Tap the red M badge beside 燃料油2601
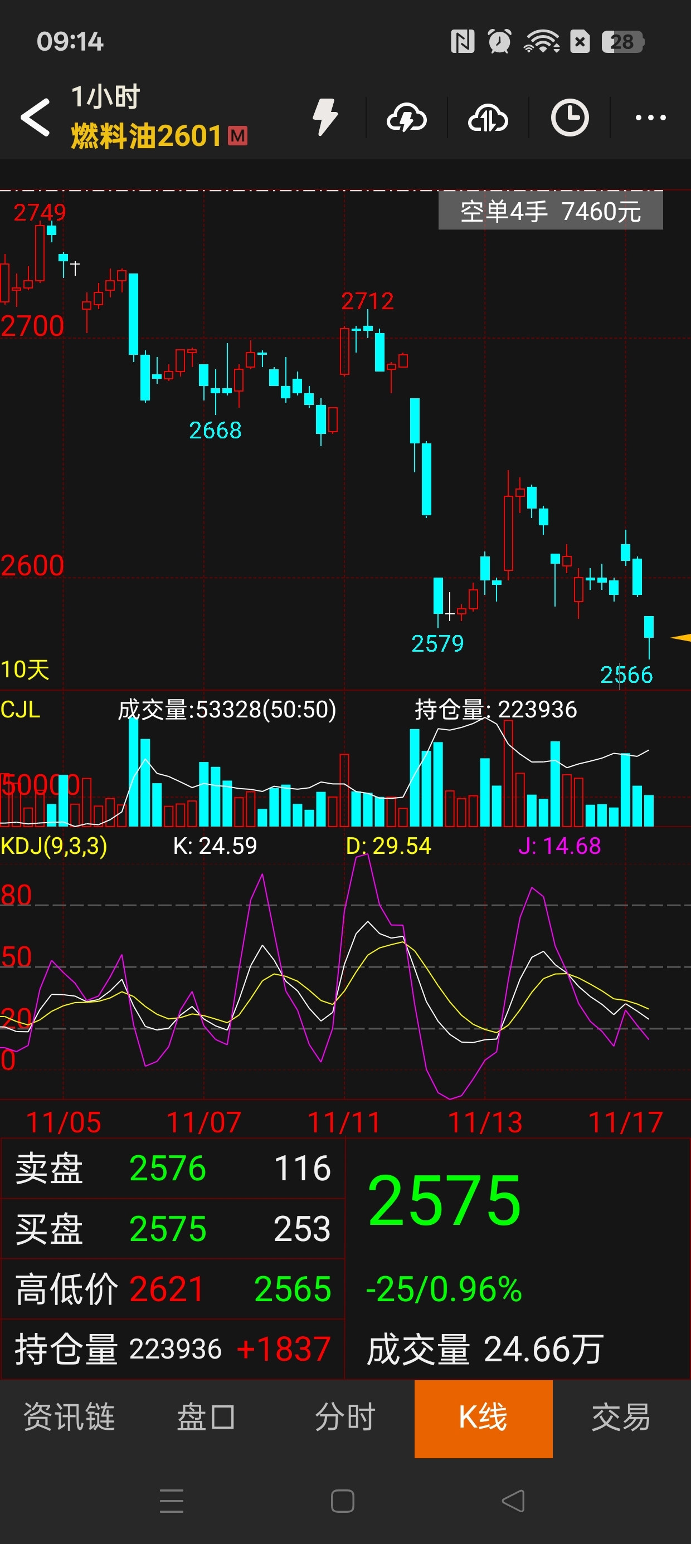The height and width of the screenshot is (1544, 691). [237, 136]
